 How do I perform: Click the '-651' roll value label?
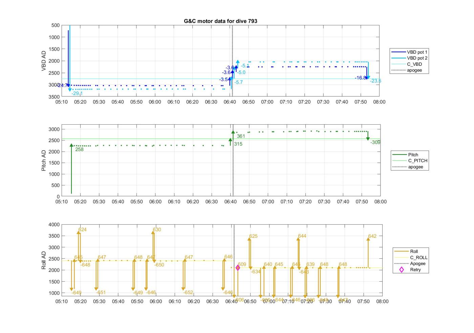(x=100, y=293)
